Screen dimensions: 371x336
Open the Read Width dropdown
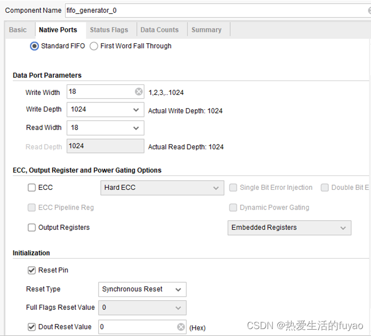106,128
